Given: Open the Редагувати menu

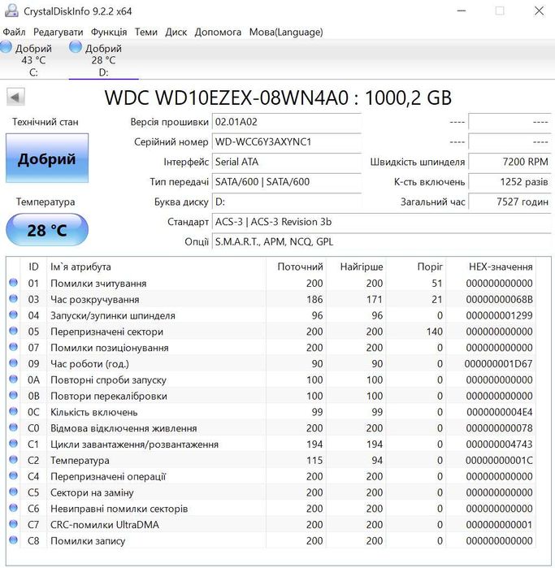Looking at the screenshot, I should pyautogui.click(x=58, y=33).
